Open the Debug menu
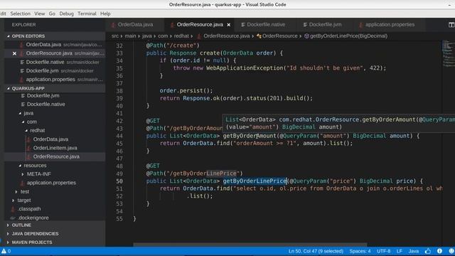Screen dimensions: 455x256 (66, 14)
